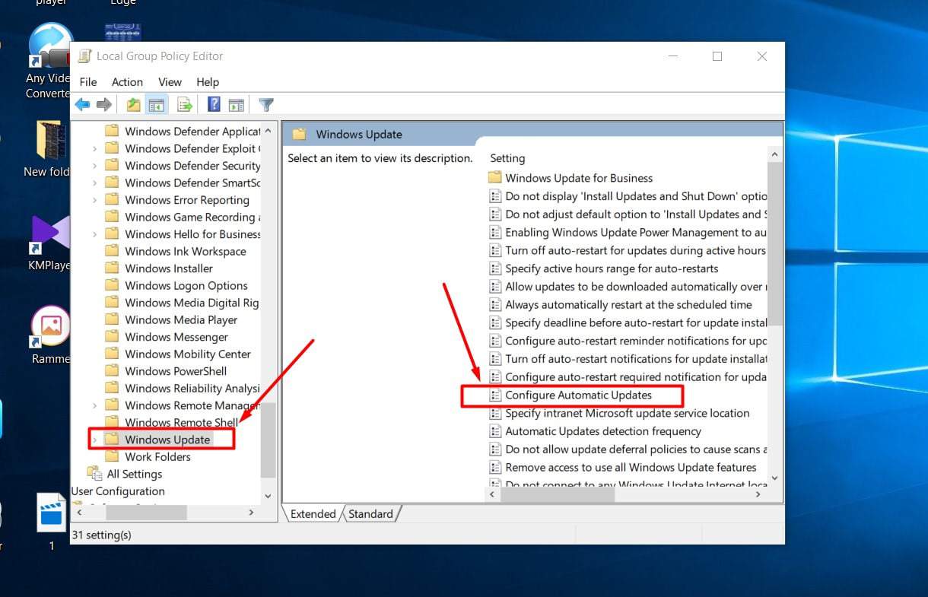Click the Work Folders folder icon
928x597 pixels.
pos(112,456)
